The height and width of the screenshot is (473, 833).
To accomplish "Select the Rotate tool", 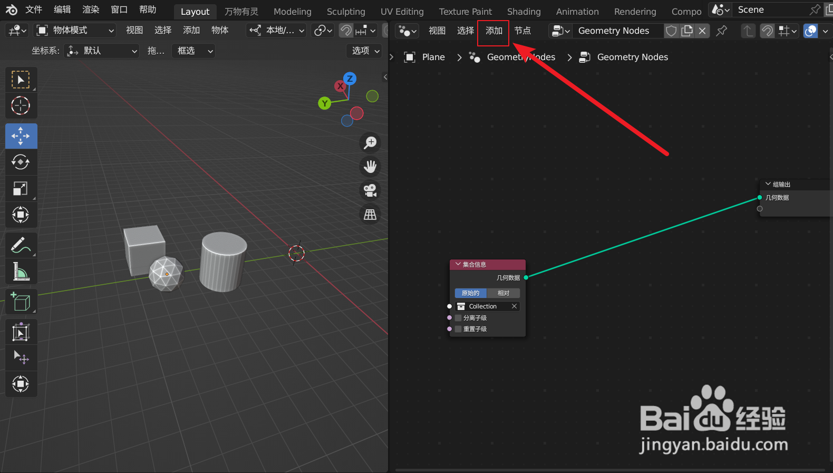I will click(x=21, y=162).
